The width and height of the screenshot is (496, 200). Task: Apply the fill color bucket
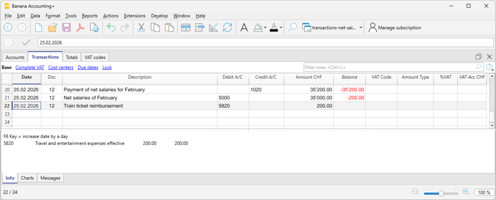tap(258, 27)
